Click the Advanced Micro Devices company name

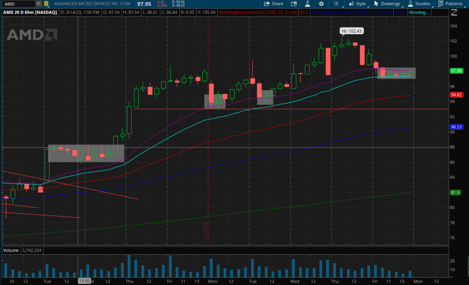(x=92, y=4)
